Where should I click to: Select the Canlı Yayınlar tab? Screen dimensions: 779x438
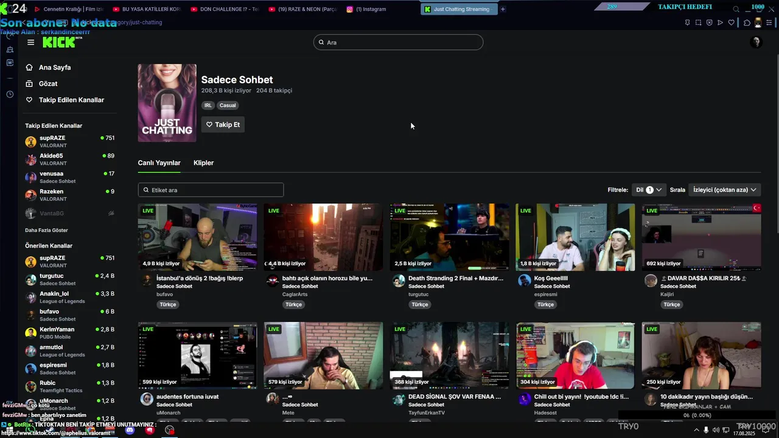tap(159, 162)
